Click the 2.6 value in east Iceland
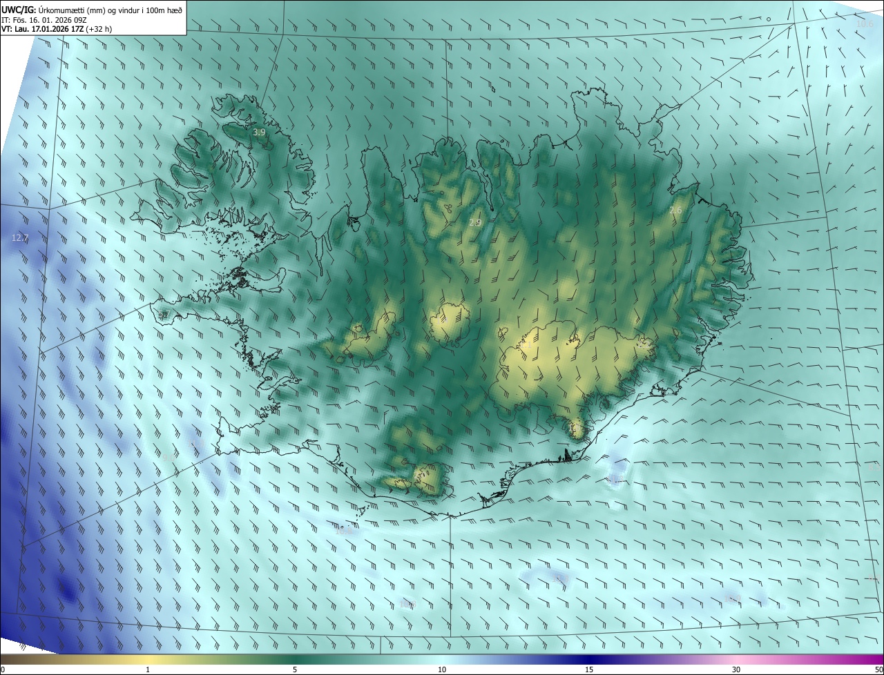884x675 pixels. pos(675,210)
